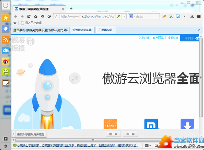The height and width of the screenshot is (150, 204).
Task: Open the 交流论坛 link
Action: pos(143,38)
